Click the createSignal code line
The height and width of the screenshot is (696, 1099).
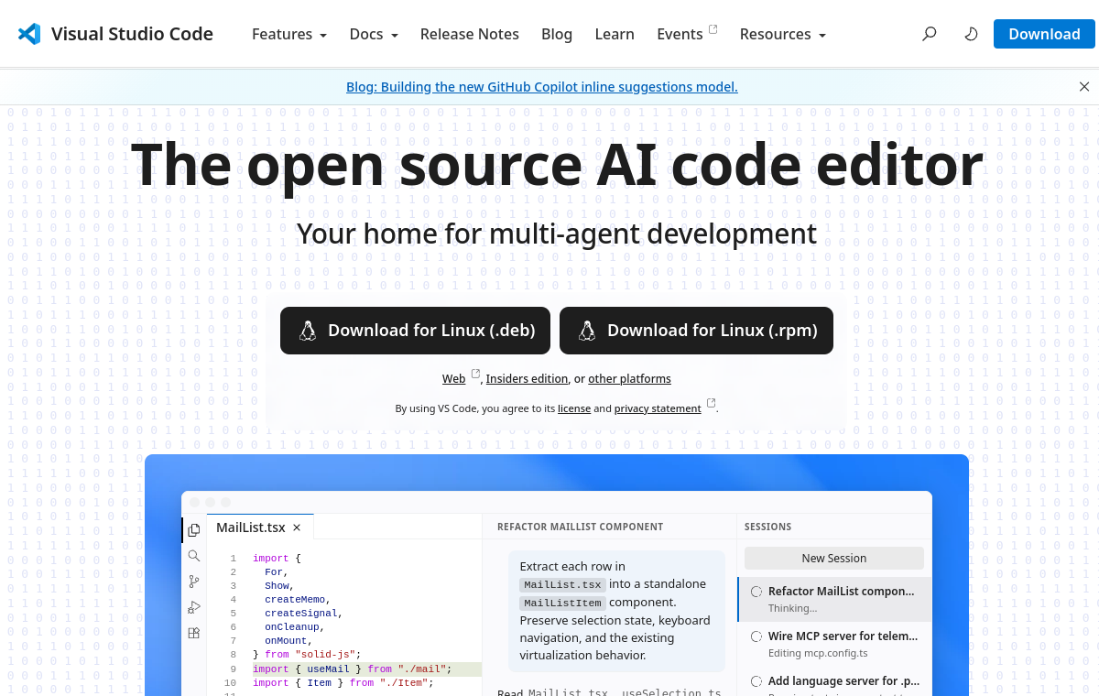click(303, 614)
